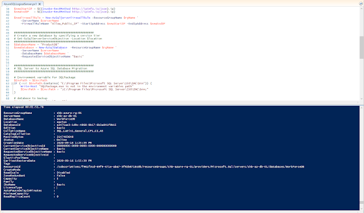364x213 pixels.
Task: Click the ReadScale value Disabled
Action: [x=63, y=173]
